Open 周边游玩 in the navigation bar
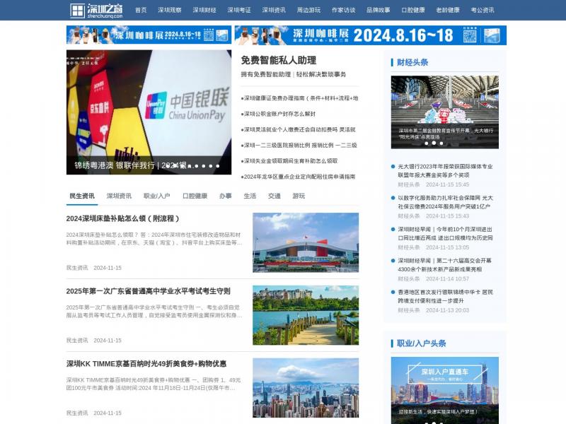 308,11
